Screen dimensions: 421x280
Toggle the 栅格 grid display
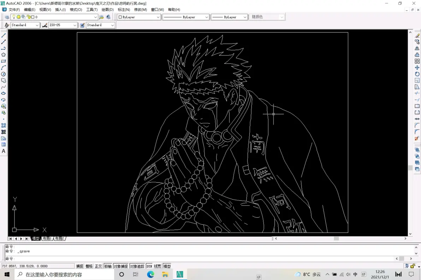(x=89, y=266)
